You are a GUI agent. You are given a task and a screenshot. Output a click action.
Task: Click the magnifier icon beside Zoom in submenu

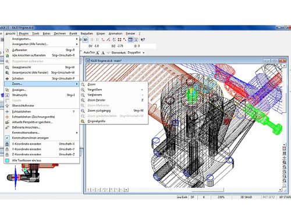point(83,84)
